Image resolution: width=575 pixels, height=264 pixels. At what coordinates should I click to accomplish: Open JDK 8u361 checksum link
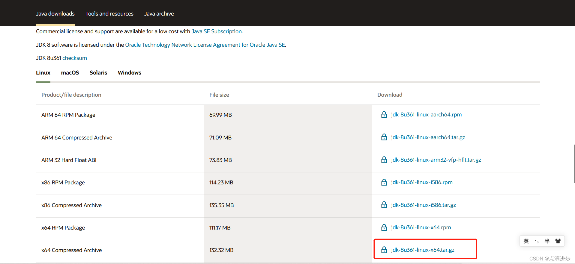[75, 58]
